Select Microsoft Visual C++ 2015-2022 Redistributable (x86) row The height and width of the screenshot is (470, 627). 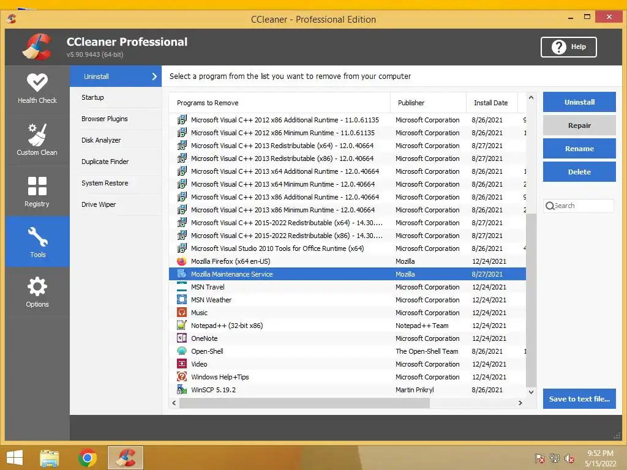tap(347, 236)
